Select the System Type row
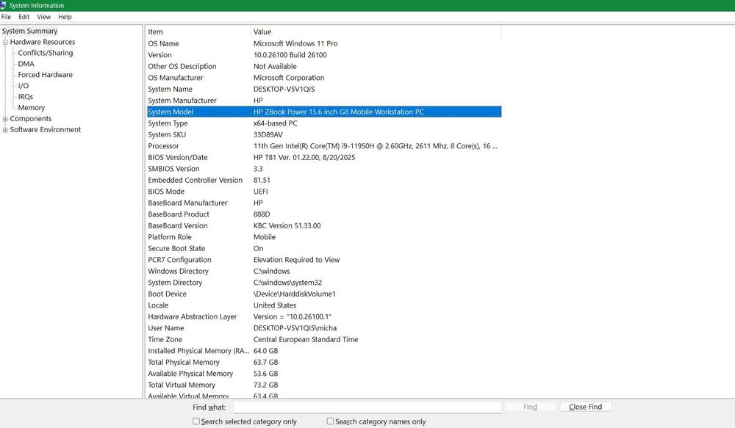 coord(324,123)
